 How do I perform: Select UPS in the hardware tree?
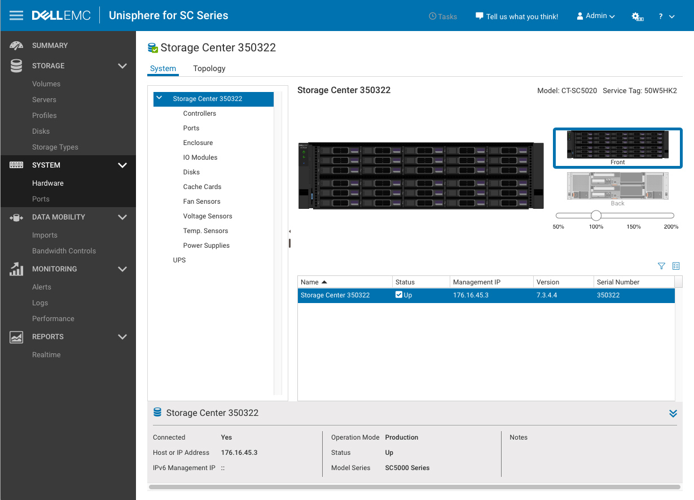coord(179,260)
